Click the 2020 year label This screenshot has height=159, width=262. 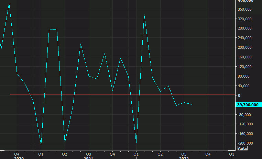click(x=19, y=158)
